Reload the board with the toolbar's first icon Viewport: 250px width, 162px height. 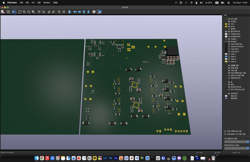[3, 12]
